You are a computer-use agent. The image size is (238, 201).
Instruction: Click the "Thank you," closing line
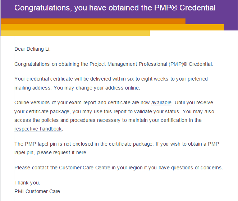click(x=27, y=183)
